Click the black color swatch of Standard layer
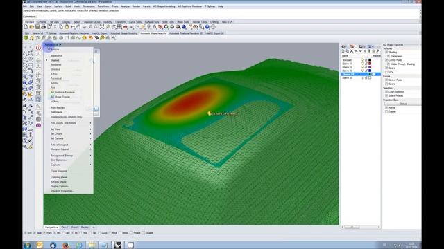This screenshot has height=249, width=444. click(370, 60)
